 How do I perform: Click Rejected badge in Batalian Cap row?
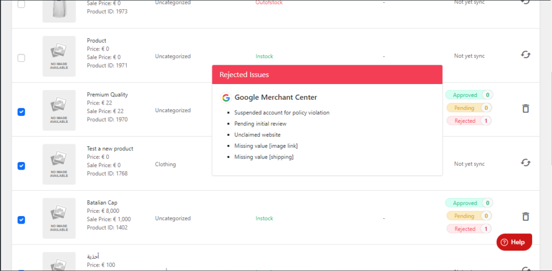469,229
